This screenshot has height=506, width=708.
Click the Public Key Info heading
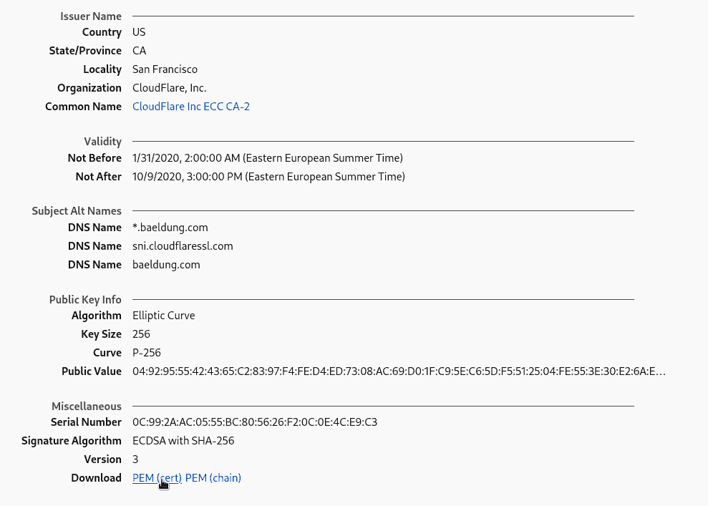coord(85,300)
